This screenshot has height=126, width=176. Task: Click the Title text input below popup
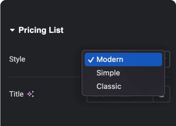[120, 99]
